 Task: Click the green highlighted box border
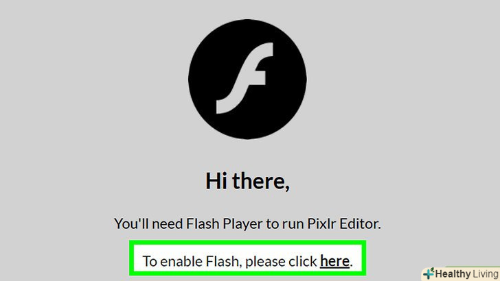click(247, 243)
